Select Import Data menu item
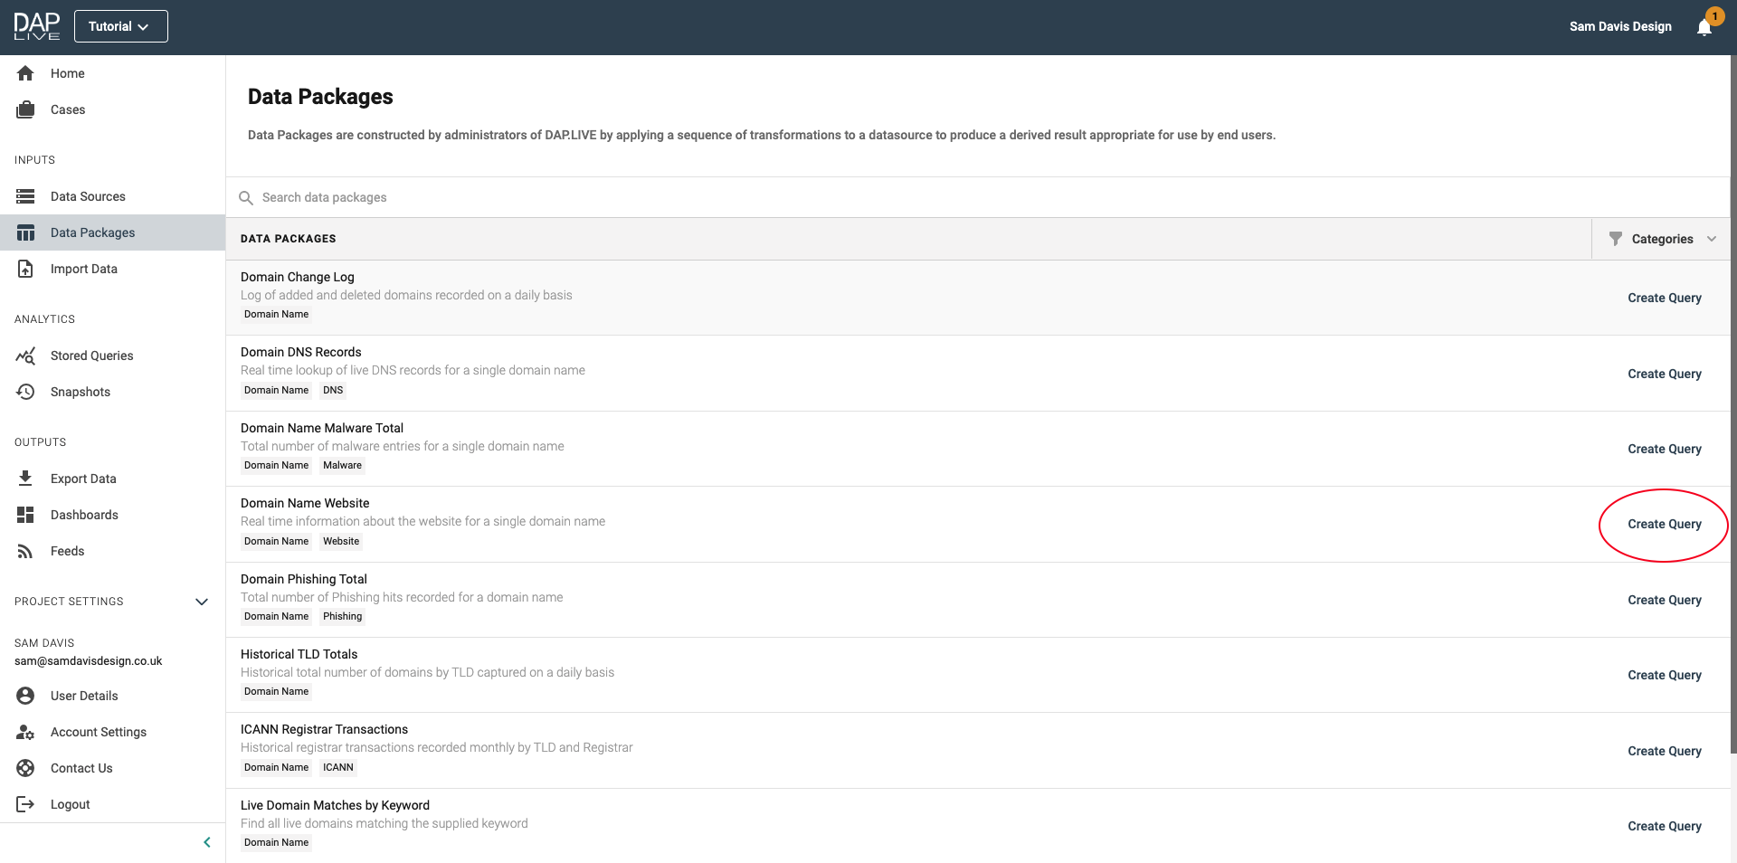 tap(83, 269)
